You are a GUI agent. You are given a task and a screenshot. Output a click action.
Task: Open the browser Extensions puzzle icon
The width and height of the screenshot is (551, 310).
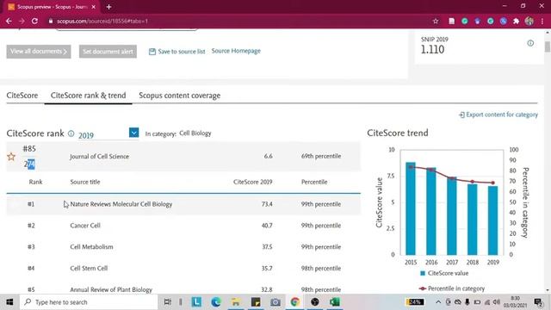pos(517,21)
